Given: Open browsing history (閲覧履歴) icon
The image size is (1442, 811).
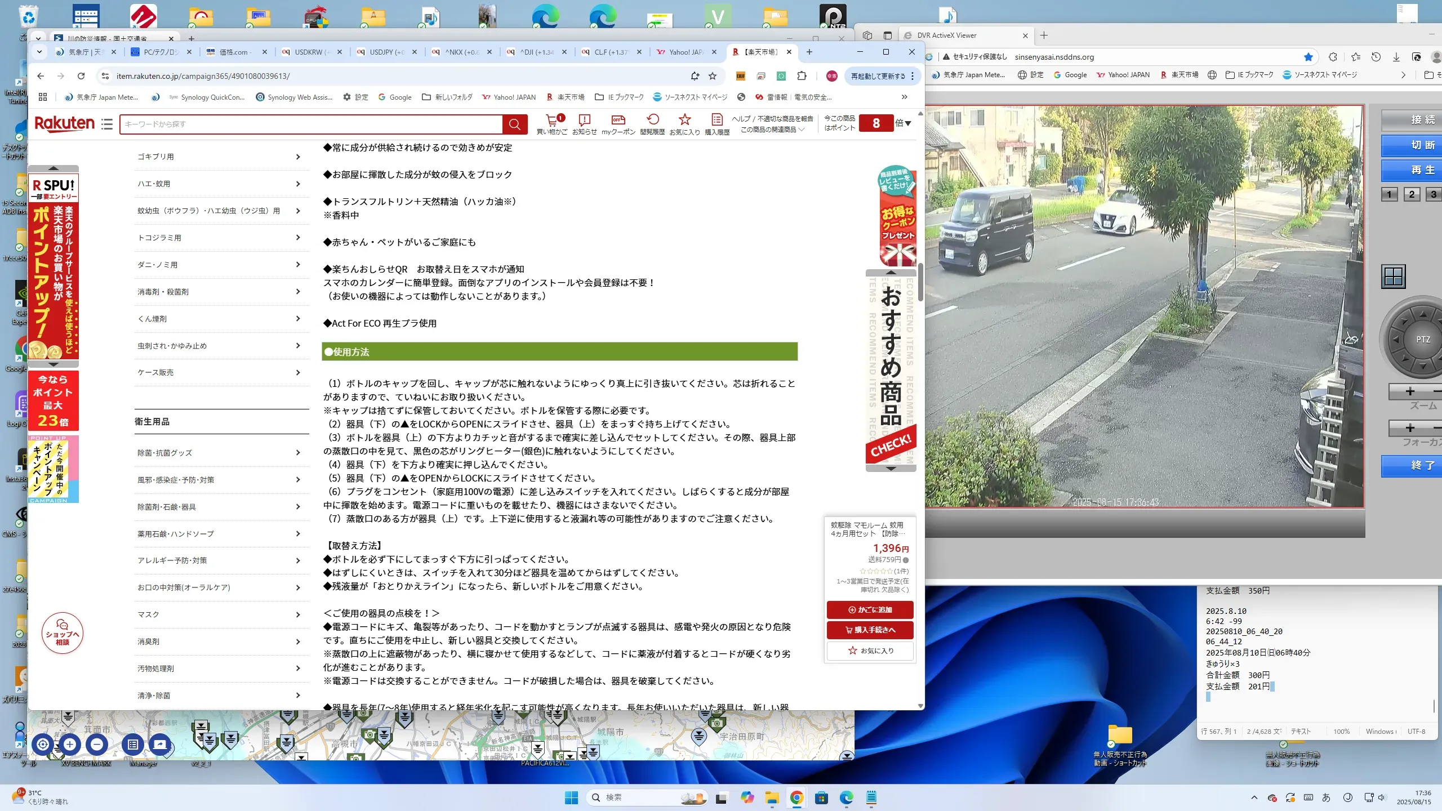Looking at the screenshot, I should coord(652,120).
